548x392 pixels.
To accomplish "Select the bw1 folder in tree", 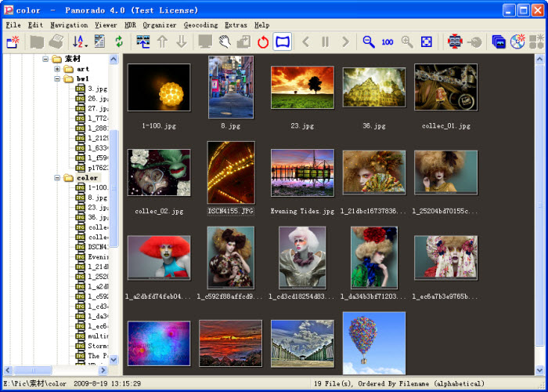I will pyautogui.click(x=83, y=78).
